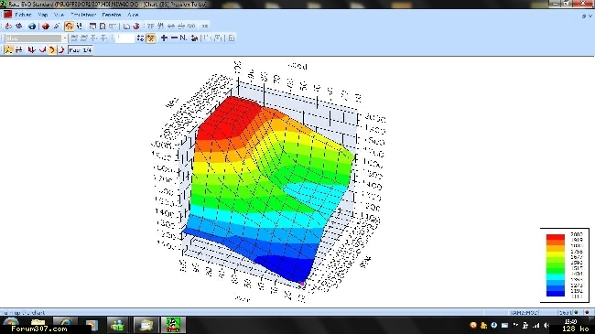
Task: Click the minus decrement icon
Action: 174,38
